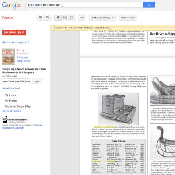
Task: Zoom out with the minus magnifier icon
Action: tap(48, 17)
